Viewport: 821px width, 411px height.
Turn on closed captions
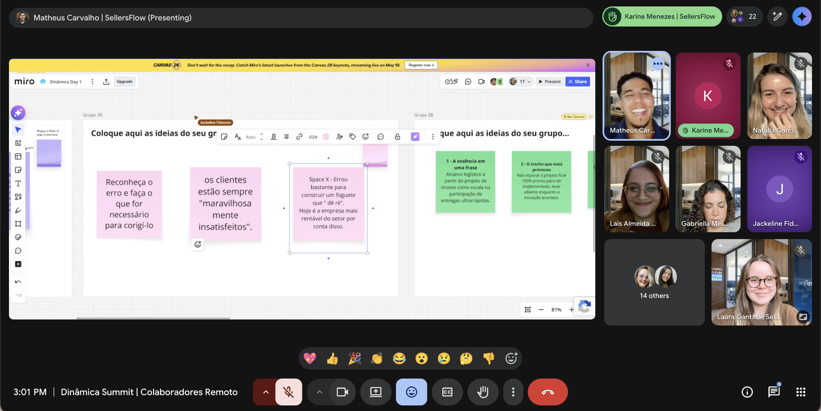point(447,392)
